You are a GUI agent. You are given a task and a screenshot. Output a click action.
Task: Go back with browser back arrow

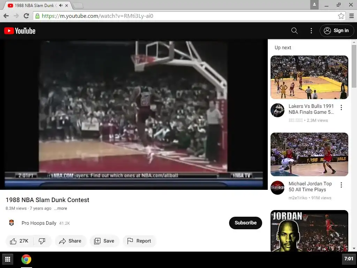[x=6, y=16]
